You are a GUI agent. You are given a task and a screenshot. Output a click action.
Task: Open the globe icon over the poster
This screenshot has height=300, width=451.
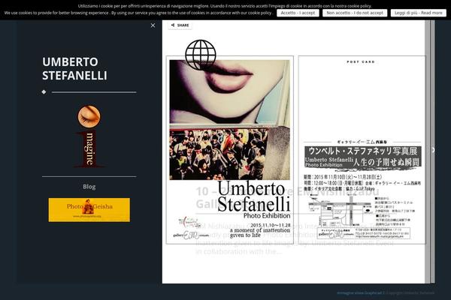201,55
